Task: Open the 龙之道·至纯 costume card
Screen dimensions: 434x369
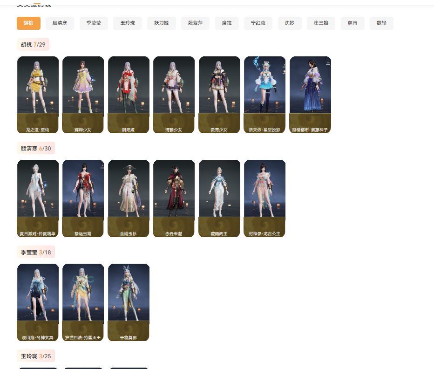Action: tap(38, 95)
